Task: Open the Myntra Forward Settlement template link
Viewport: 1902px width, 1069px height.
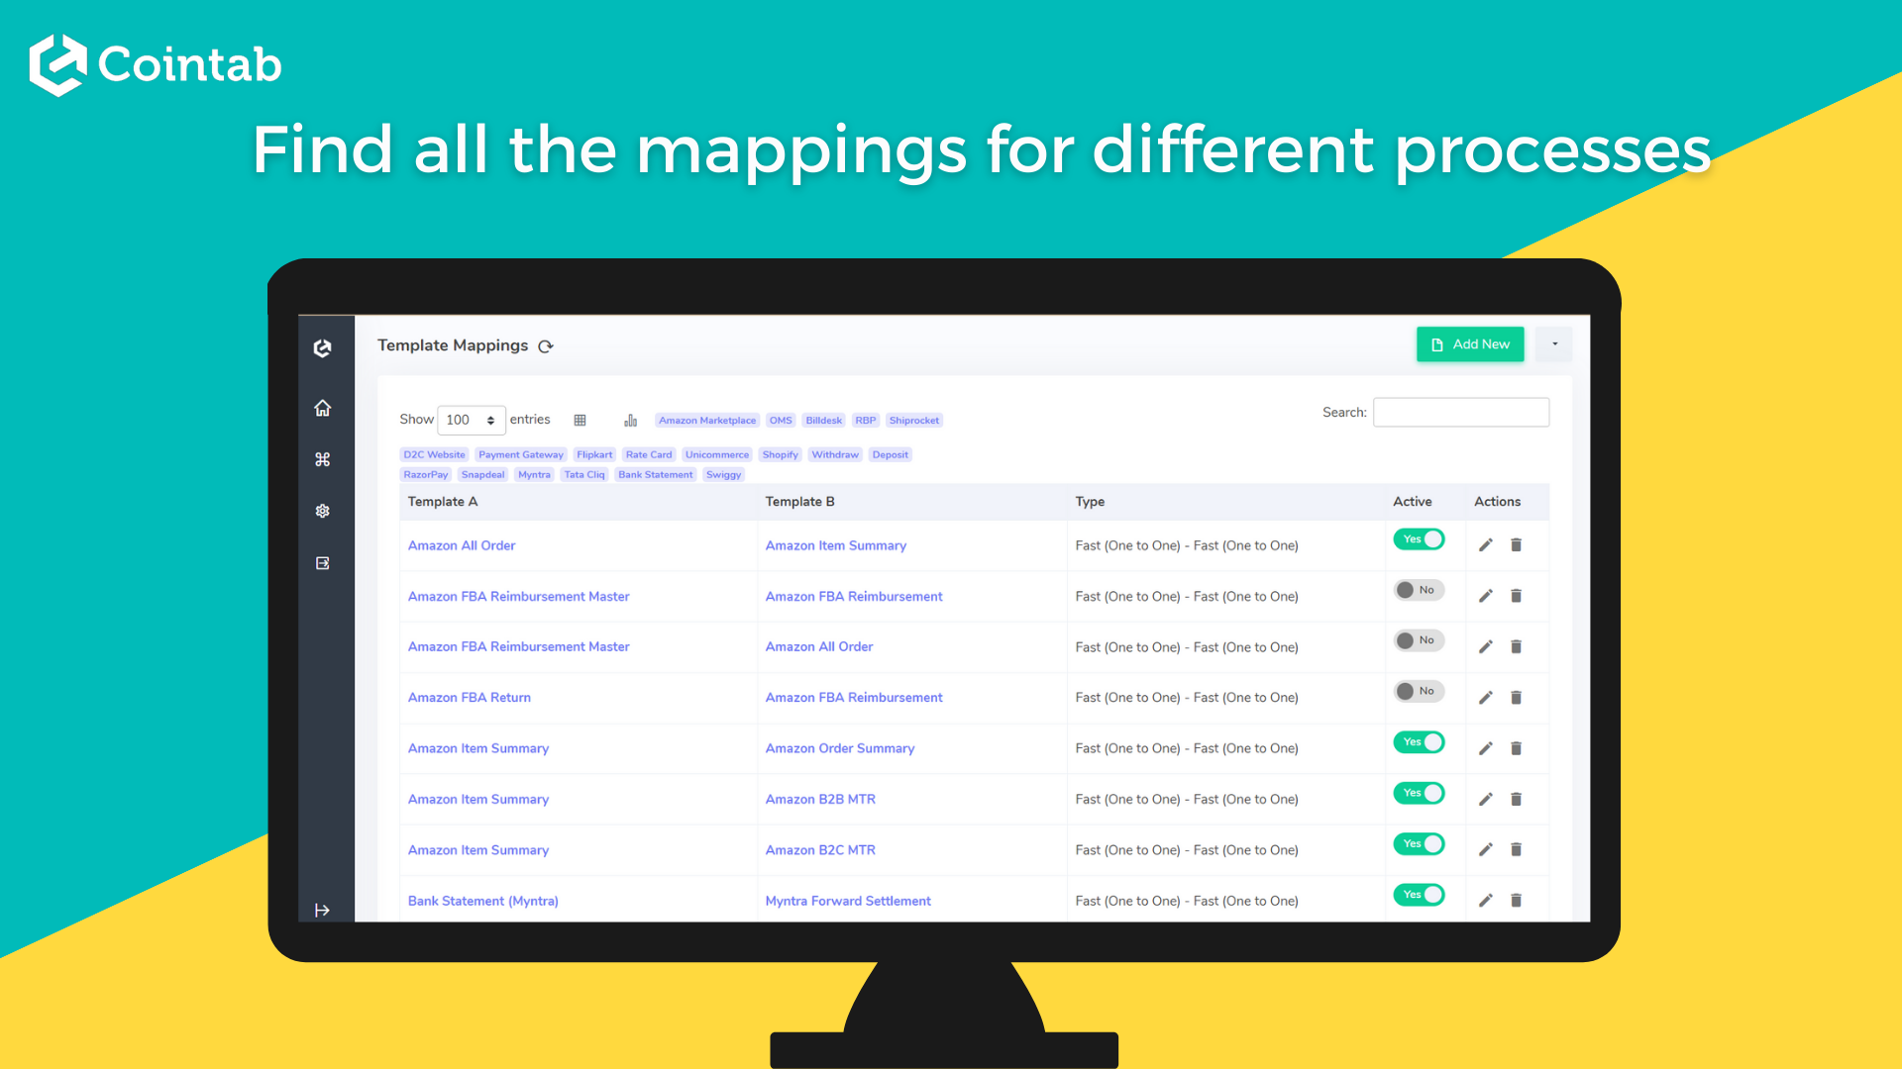Action: [x=848, y=900]
